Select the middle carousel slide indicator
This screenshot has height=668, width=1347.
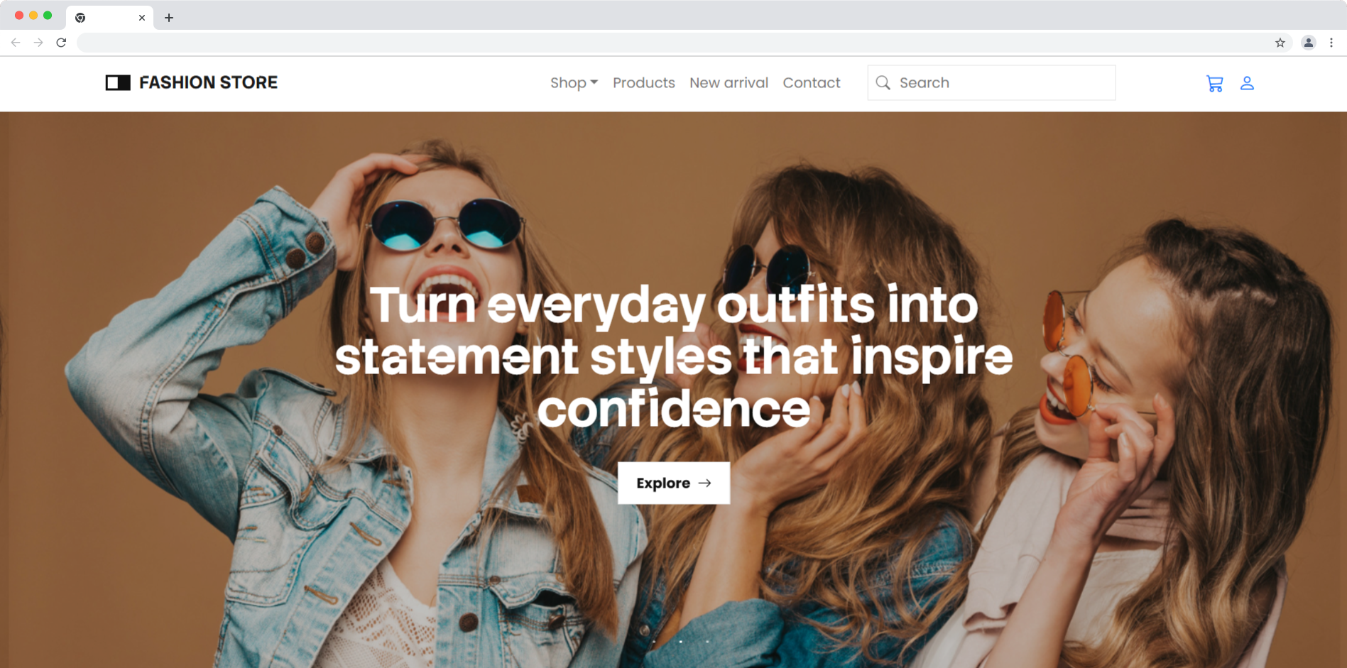pos(680,642)
